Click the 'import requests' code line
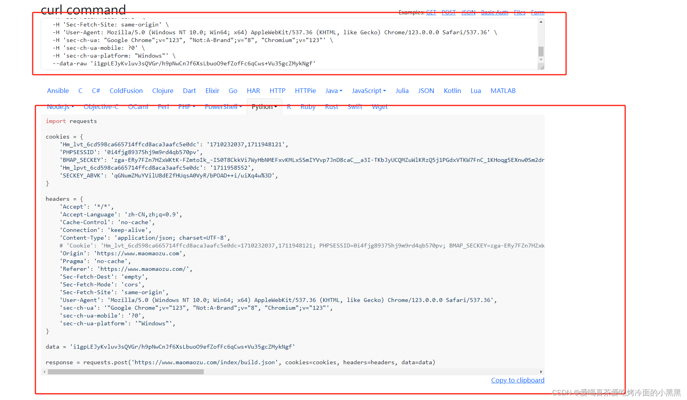687x400 pixels. click(71, 121)
